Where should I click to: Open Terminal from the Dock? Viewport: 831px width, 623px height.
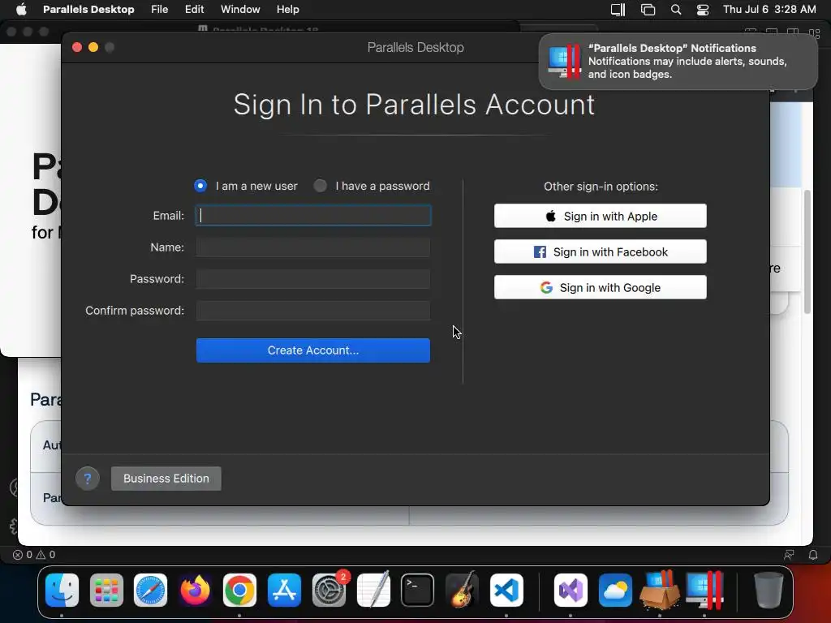click(x=418, y=591)
